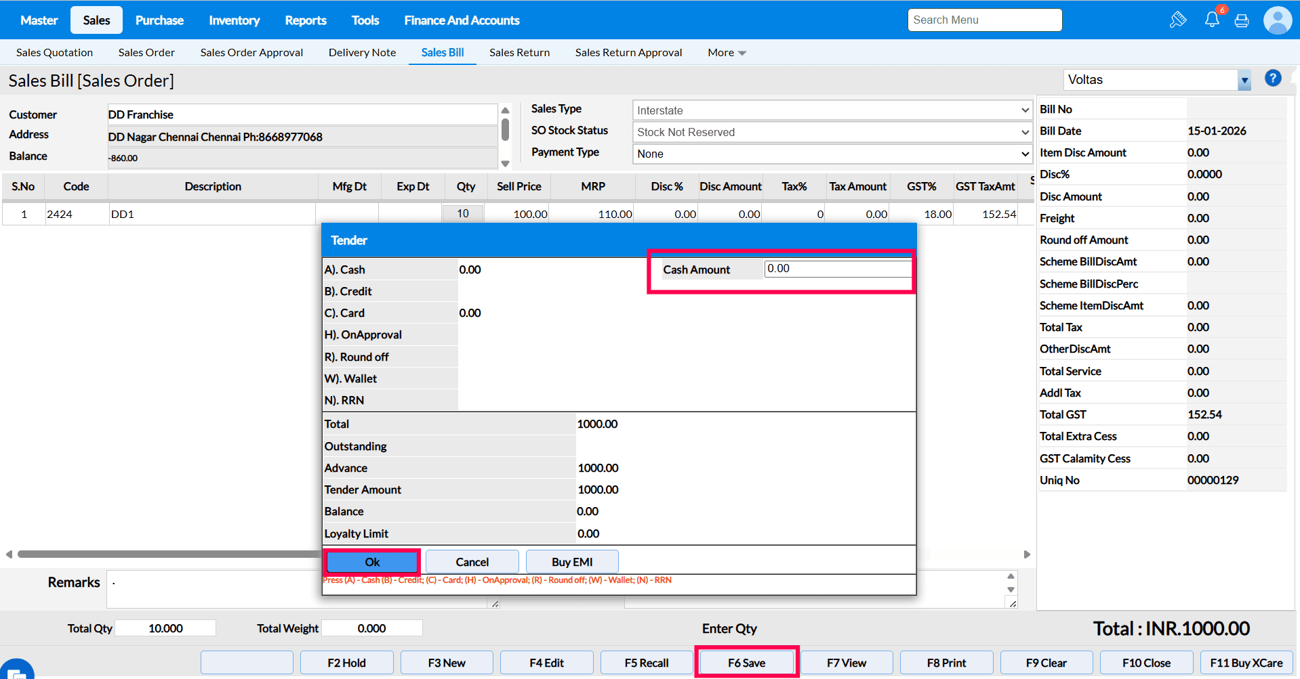Expand the Payment Type dropdown
The image size is (1300, 679).
coord(832,154)
